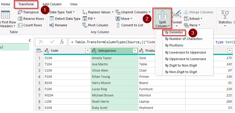Click the Reverse Rows icon
The height and width of the screenshot is (113, 235).
(x=20, y=19)
